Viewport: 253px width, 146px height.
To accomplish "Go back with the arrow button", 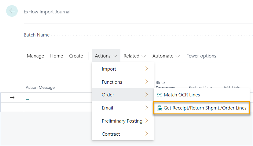I will [12, 11].
